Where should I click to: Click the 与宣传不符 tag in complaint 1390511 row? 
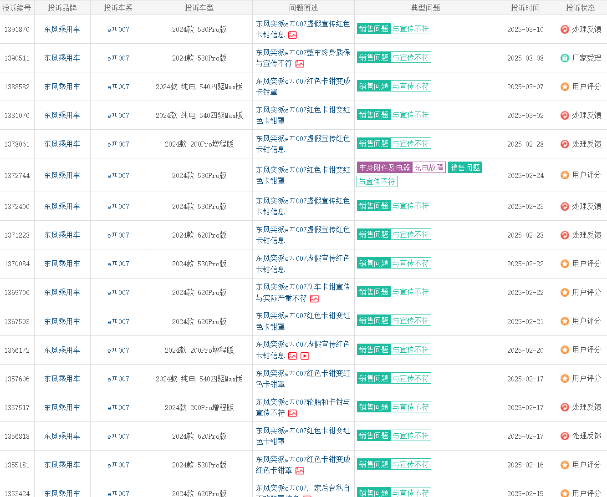tap(411, 57)
